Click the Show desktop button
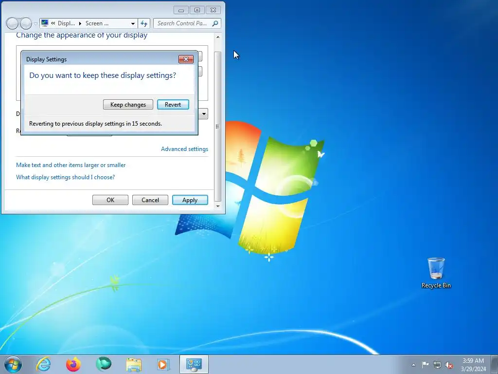Screen dimensions: 498x374 point(495,365)
